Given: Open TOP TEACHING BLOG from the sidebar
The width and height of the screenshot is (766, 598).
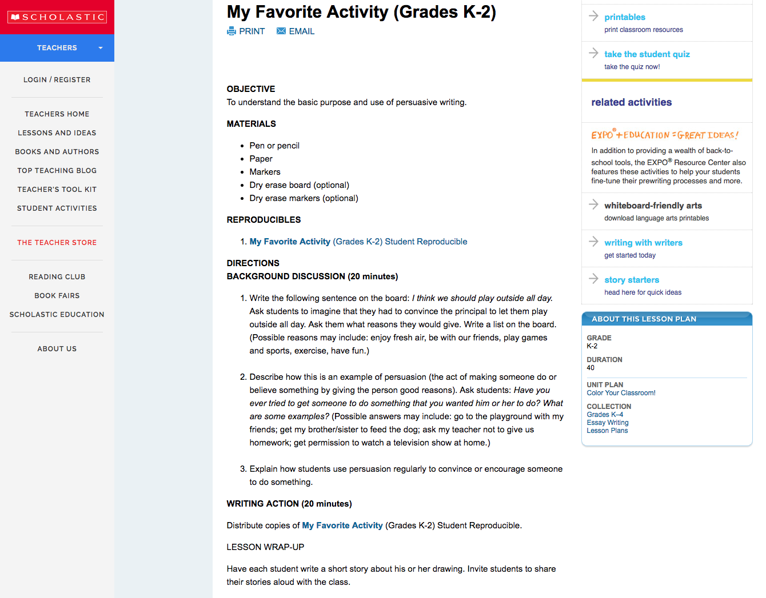Looking at the screenshot, I should pyautogui.click(x=57, y=170).
